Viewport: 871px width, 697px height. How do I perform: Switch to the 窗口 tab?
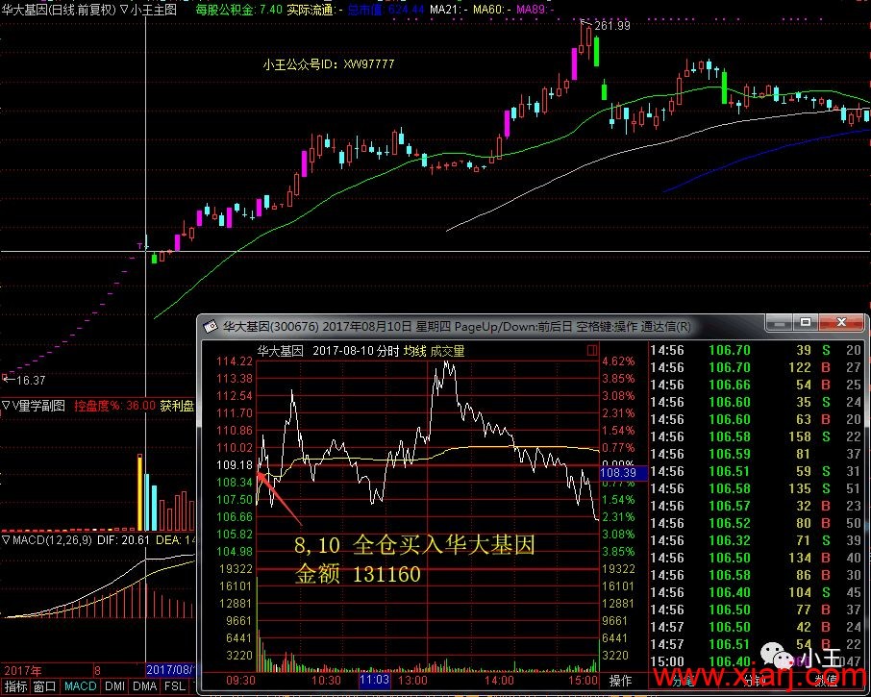pos(44,686)
